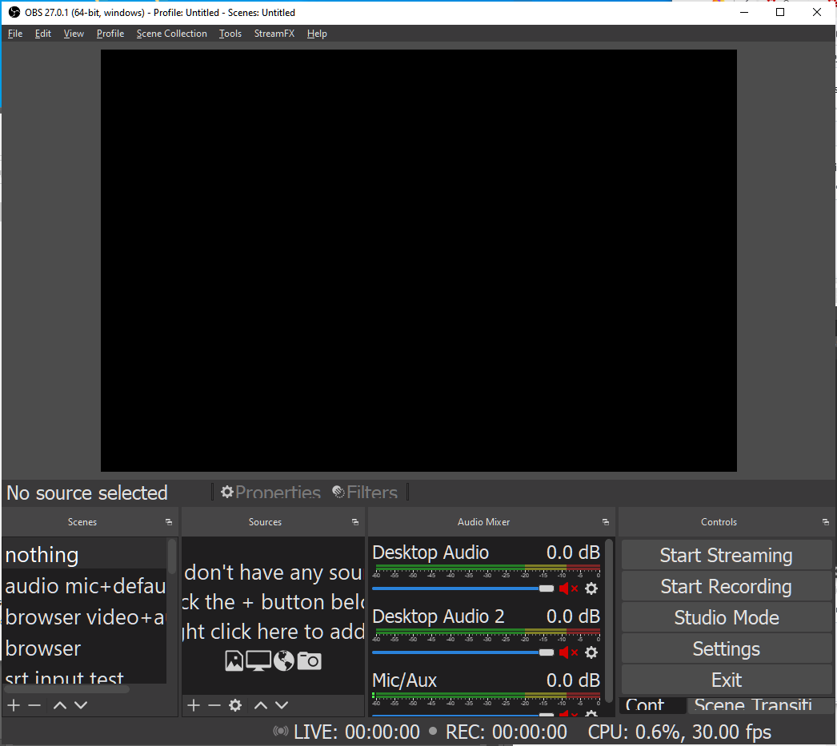The image size is (837, 746).
Task: Enable Studio Mode
Action: [725, 617]
